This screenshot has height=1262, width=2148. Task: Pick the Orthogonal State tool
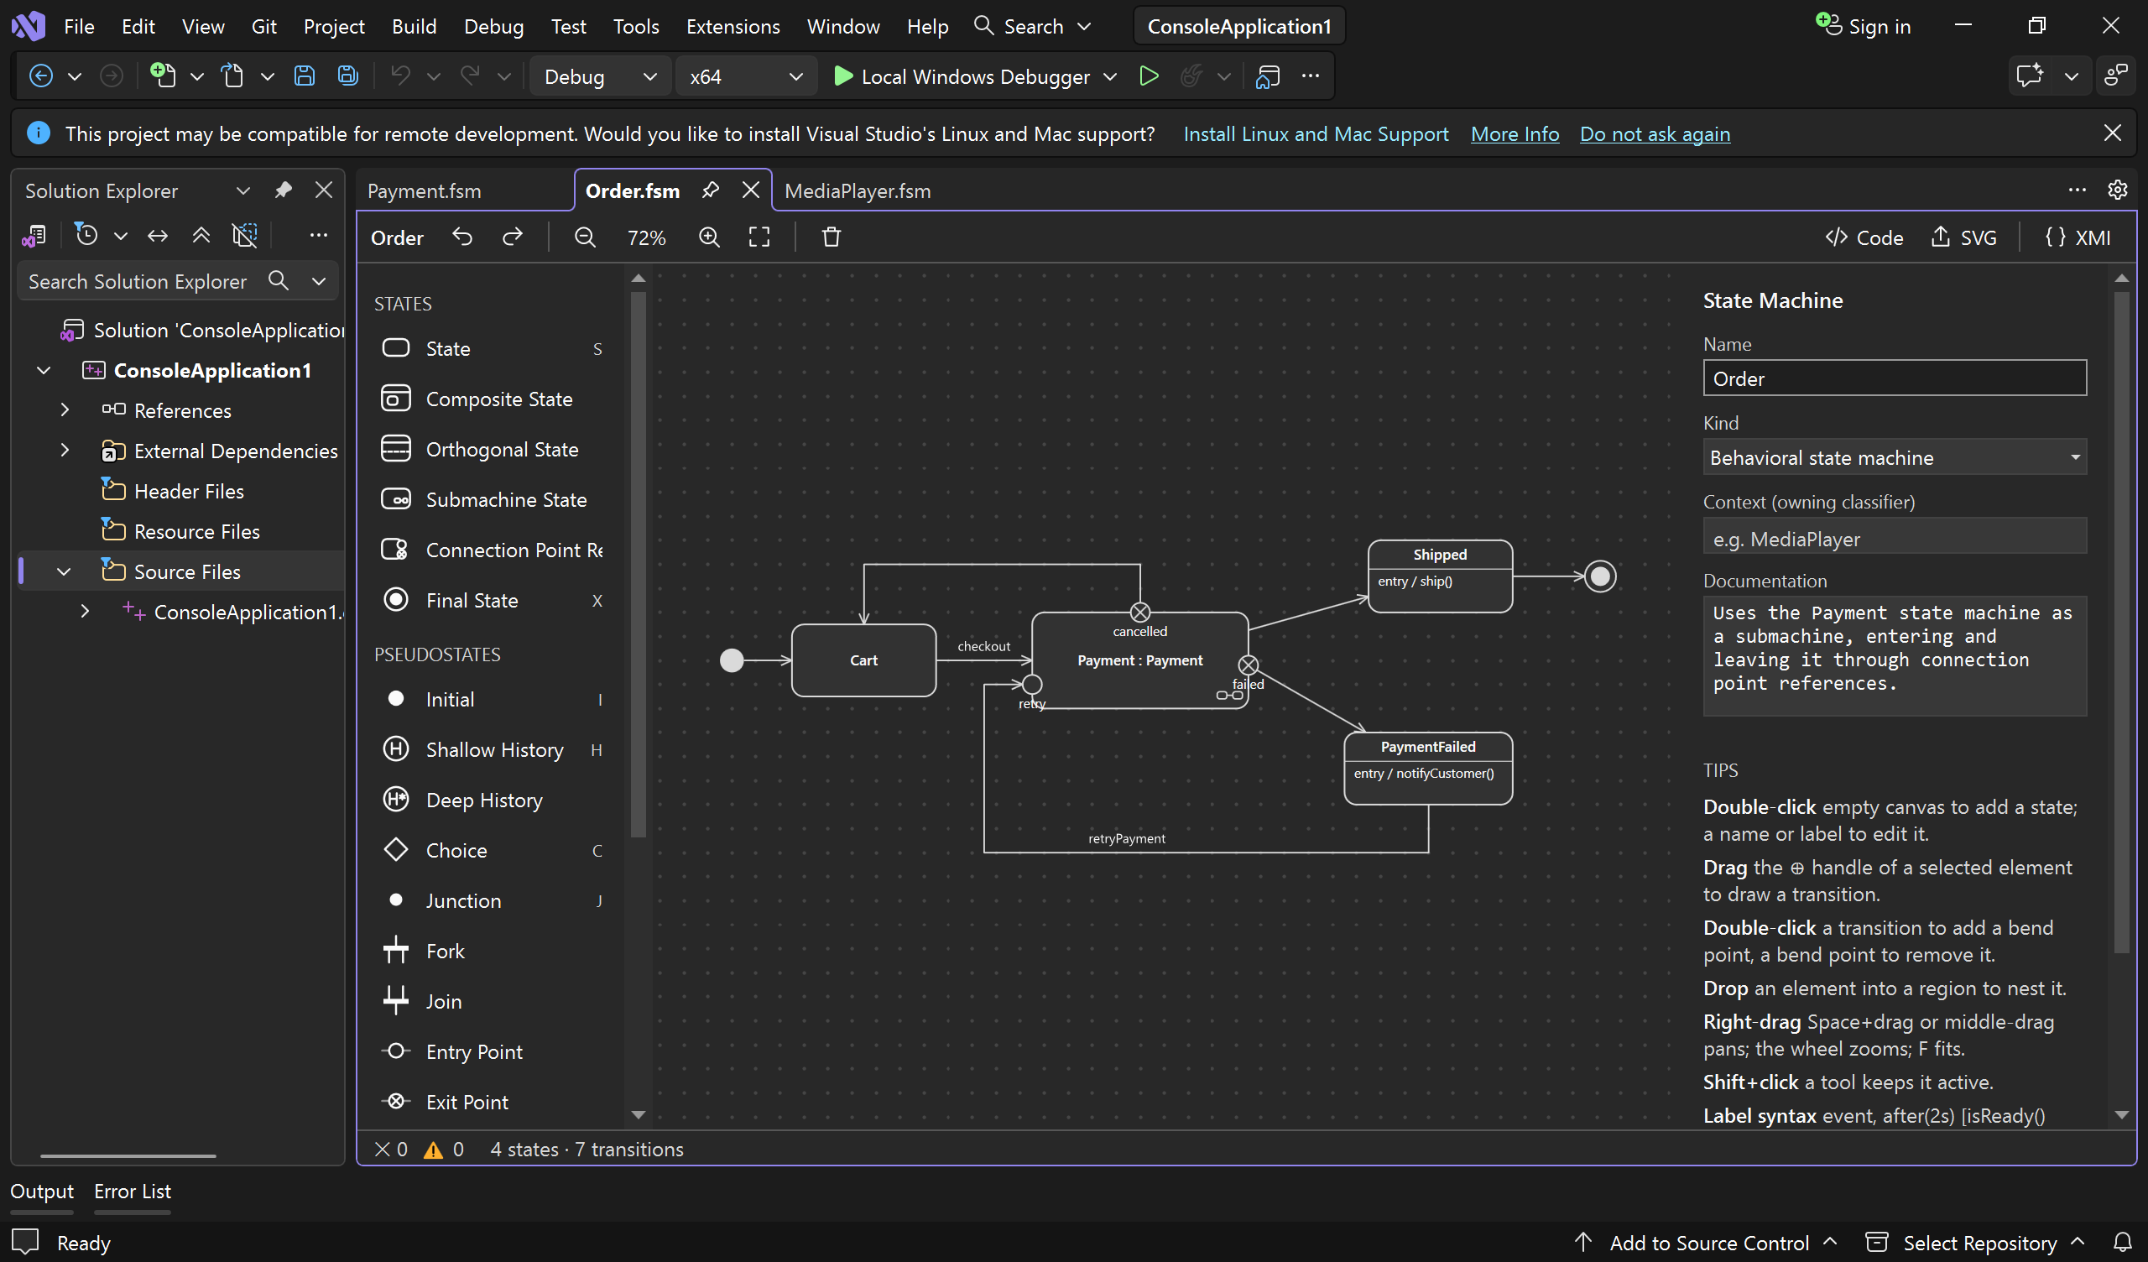point(491,450)
